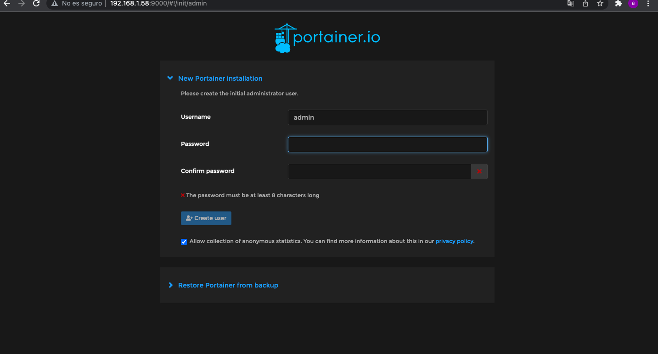Open the purple user profile avatar

point(633,3)
